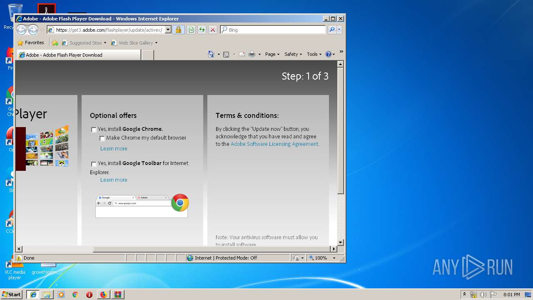Open the Favorites center
Image resolution: width=533 pixels, height=300 pixels.
pos(30,42)
